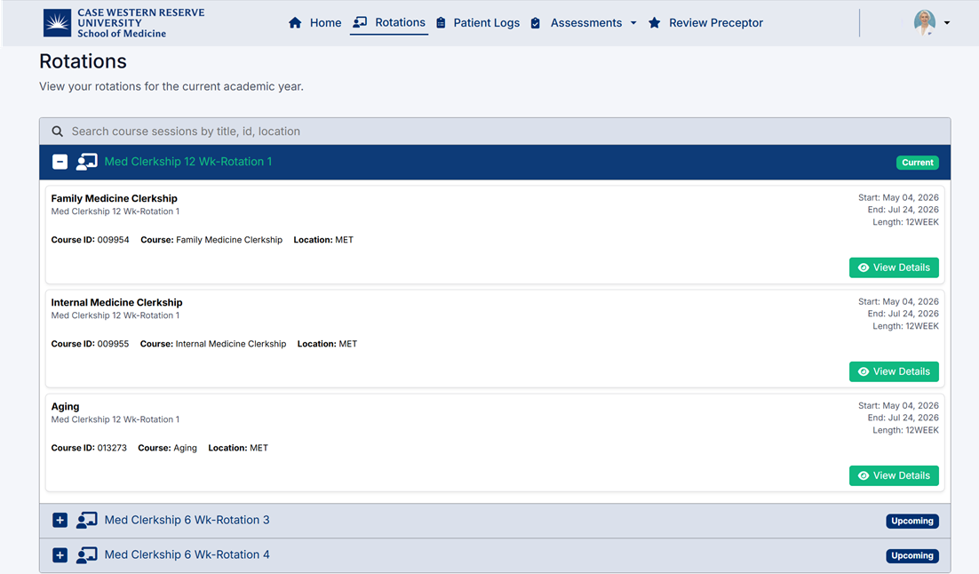Click the Assessments clipboard-check icon
979x574 pixels.
[535, 22]
